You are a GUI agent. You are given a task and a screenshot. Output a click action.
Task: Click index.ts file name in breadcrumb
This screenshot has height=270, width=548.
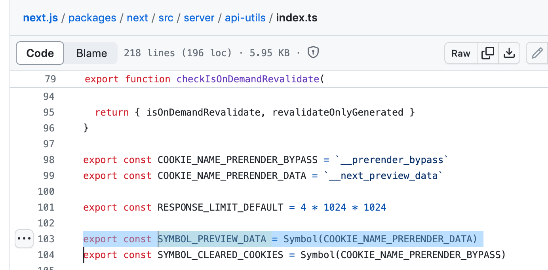coord(297,18)
